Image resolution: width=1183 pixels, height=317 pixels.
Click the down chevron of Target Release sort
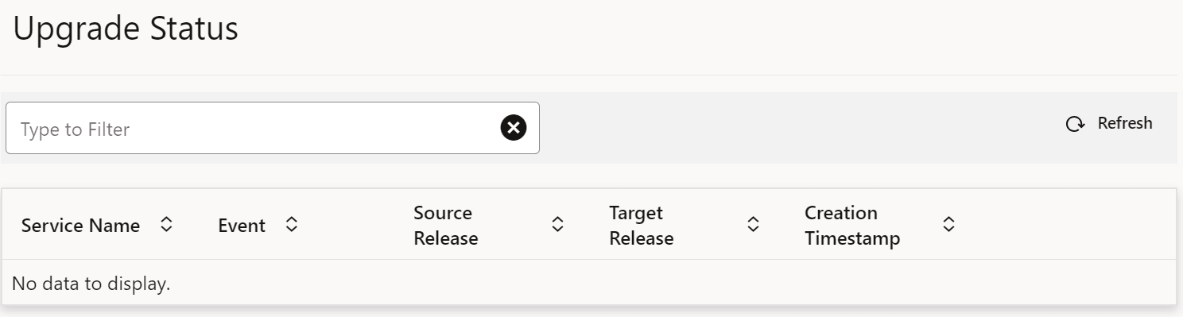pyautogui.click(x=753, y=230)
